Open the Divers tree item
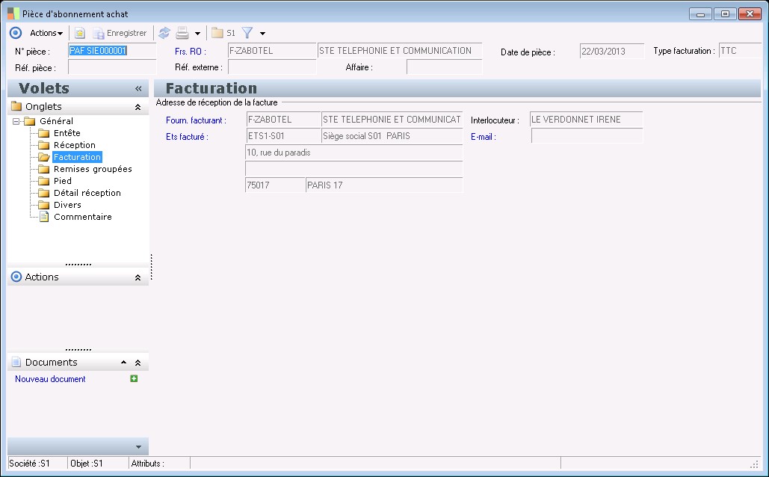769x477 pixels. point(68,205)
